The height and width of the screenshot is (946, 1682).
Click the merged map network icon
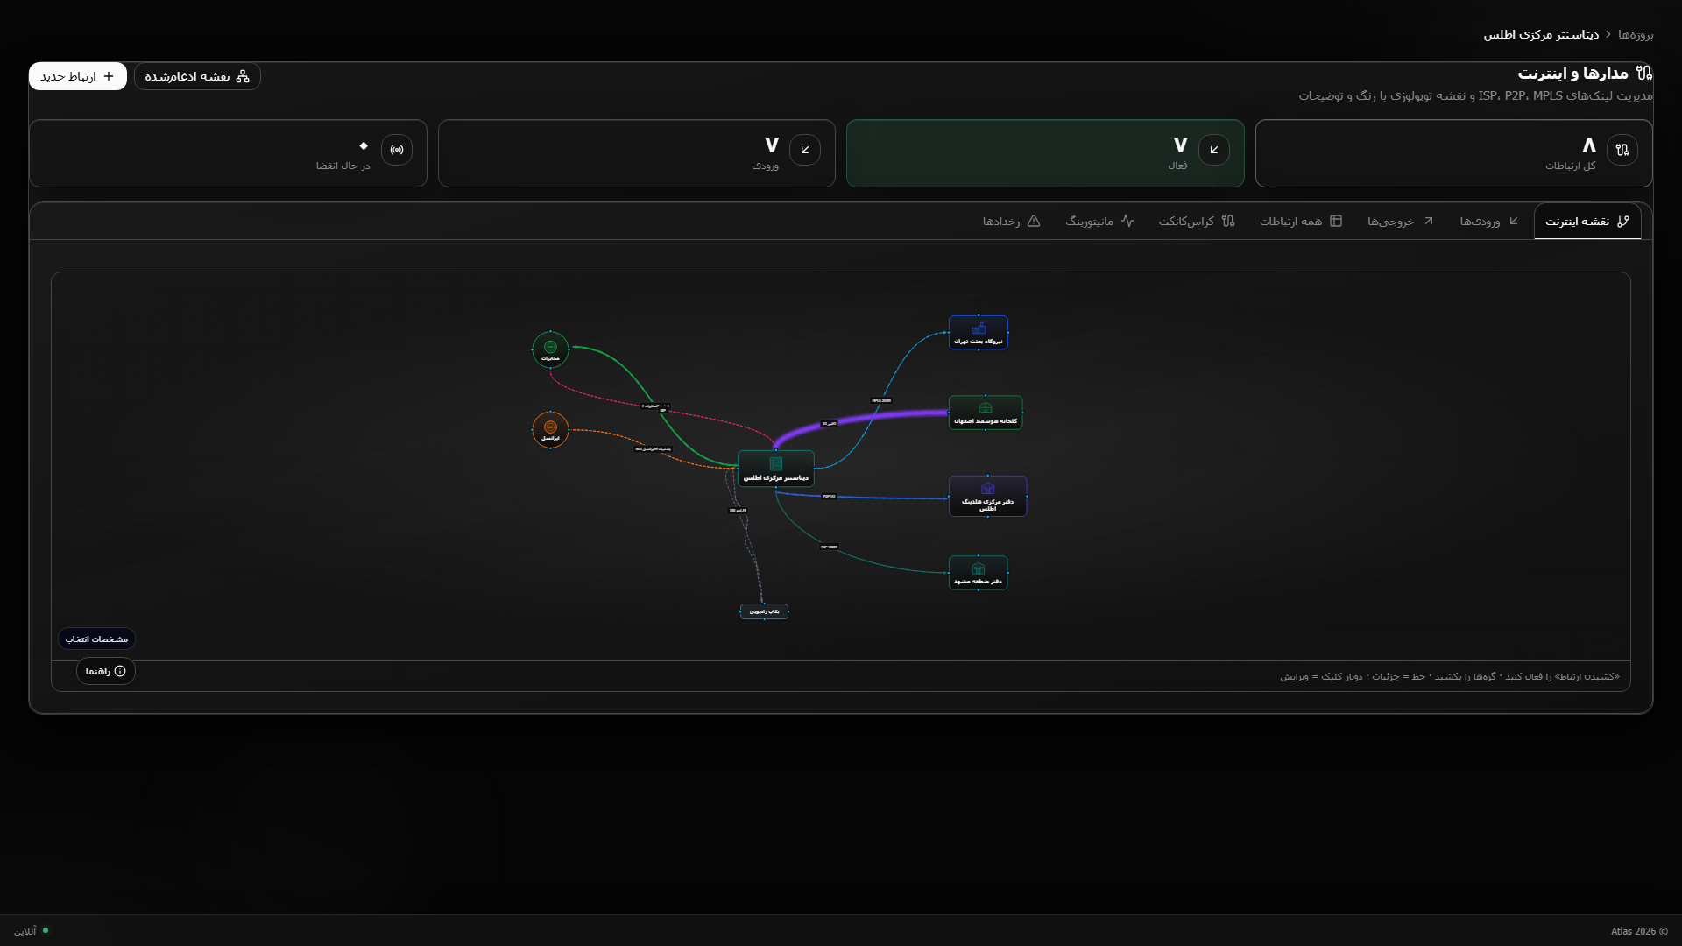click(x=243, y=76)
